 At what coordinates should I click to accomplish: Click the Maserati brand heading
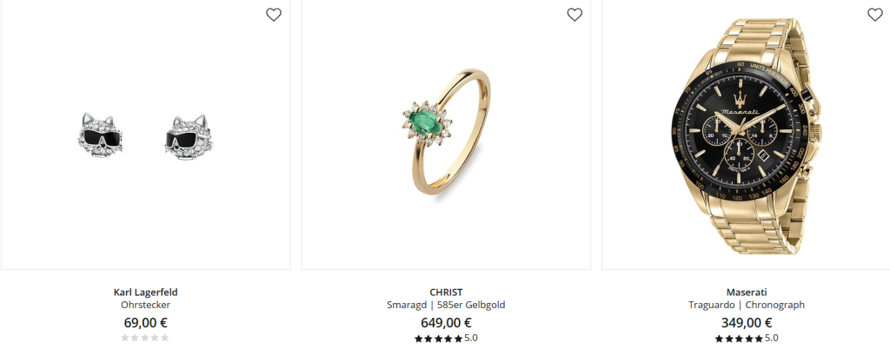(x=747, y=293)
